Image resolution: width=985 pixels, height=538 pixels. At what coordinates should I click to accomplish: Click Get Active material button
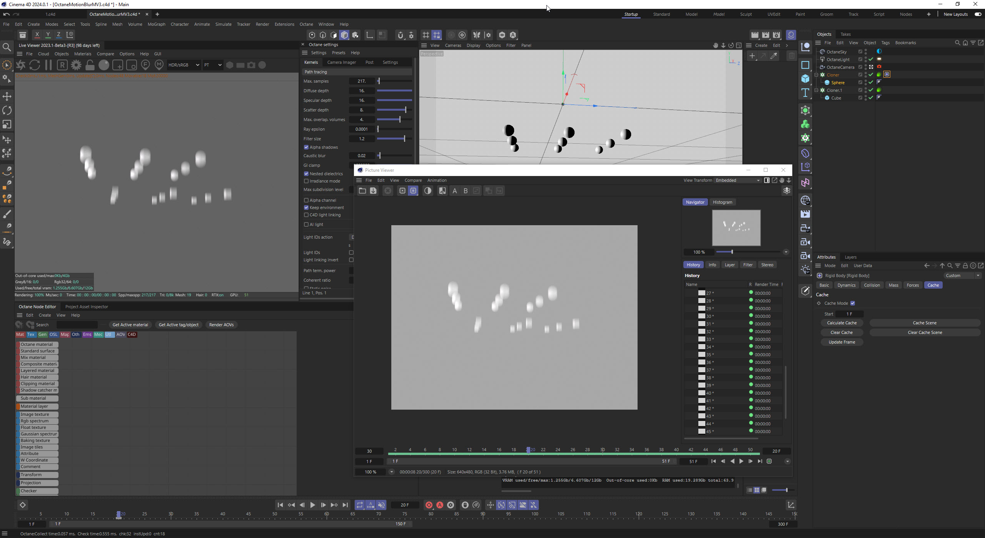(x=130, y=325)
